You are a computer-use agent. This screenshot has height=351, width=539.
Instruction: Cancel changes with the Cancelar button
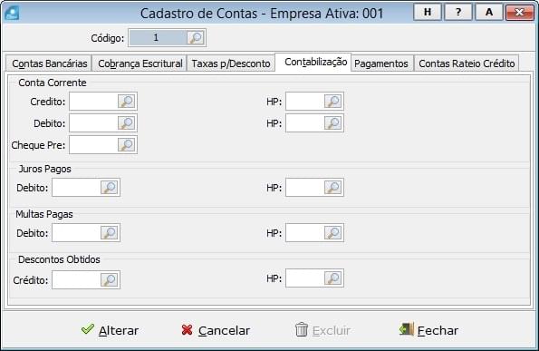(216, 330)
